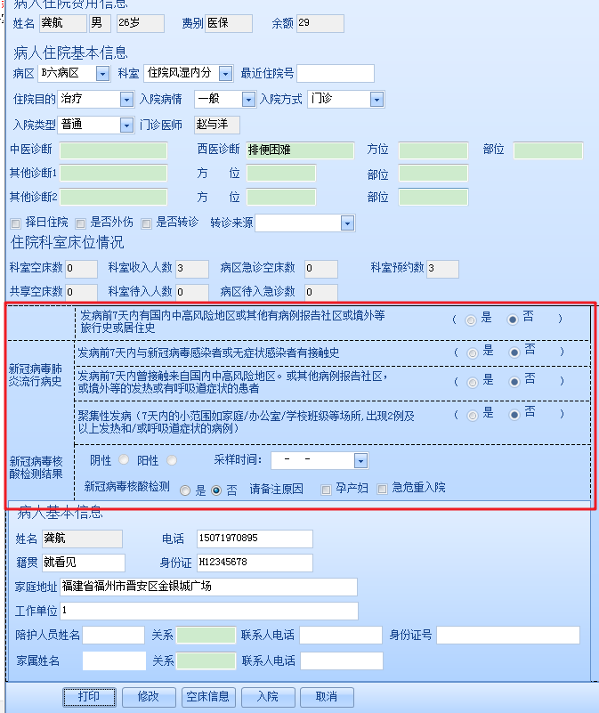Click 部位 field in 西医诊断 row

click(x=548, y=150)
